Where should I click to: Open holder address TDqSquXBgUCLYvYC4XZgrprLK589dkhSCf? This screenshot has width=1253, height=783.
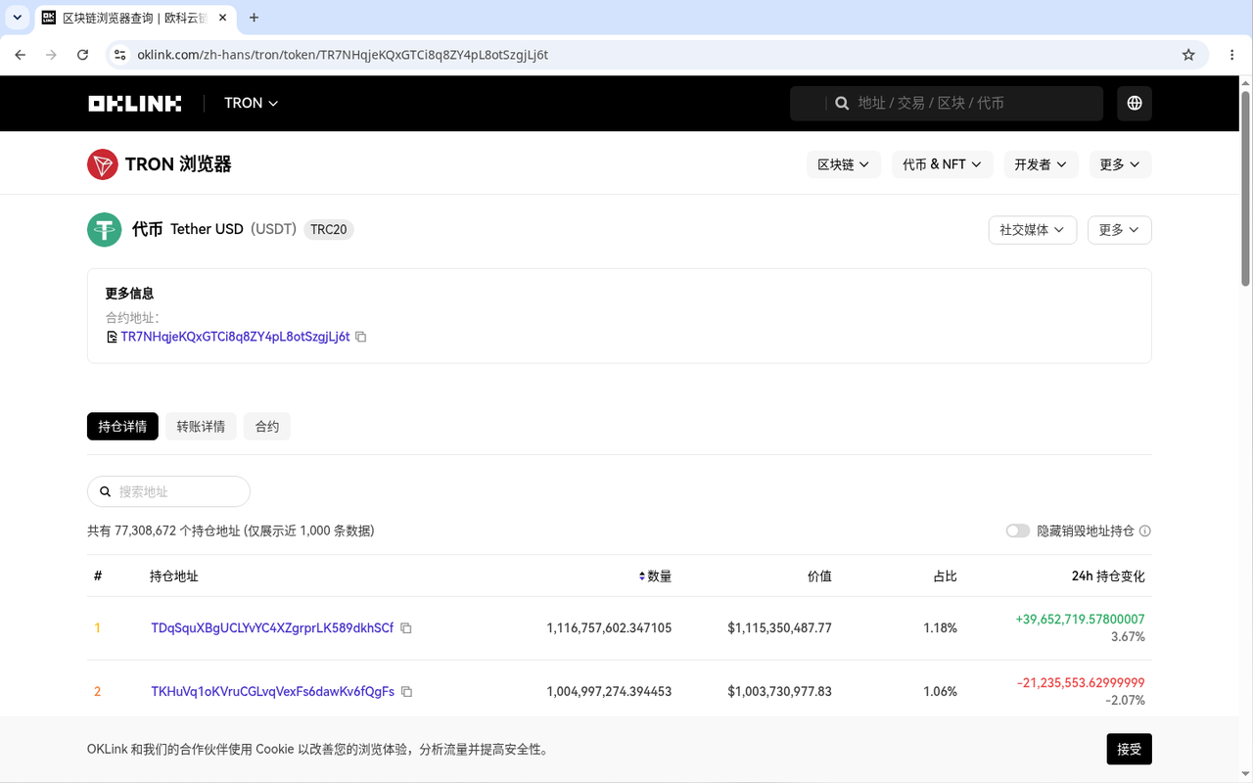(x=272, y=628)
